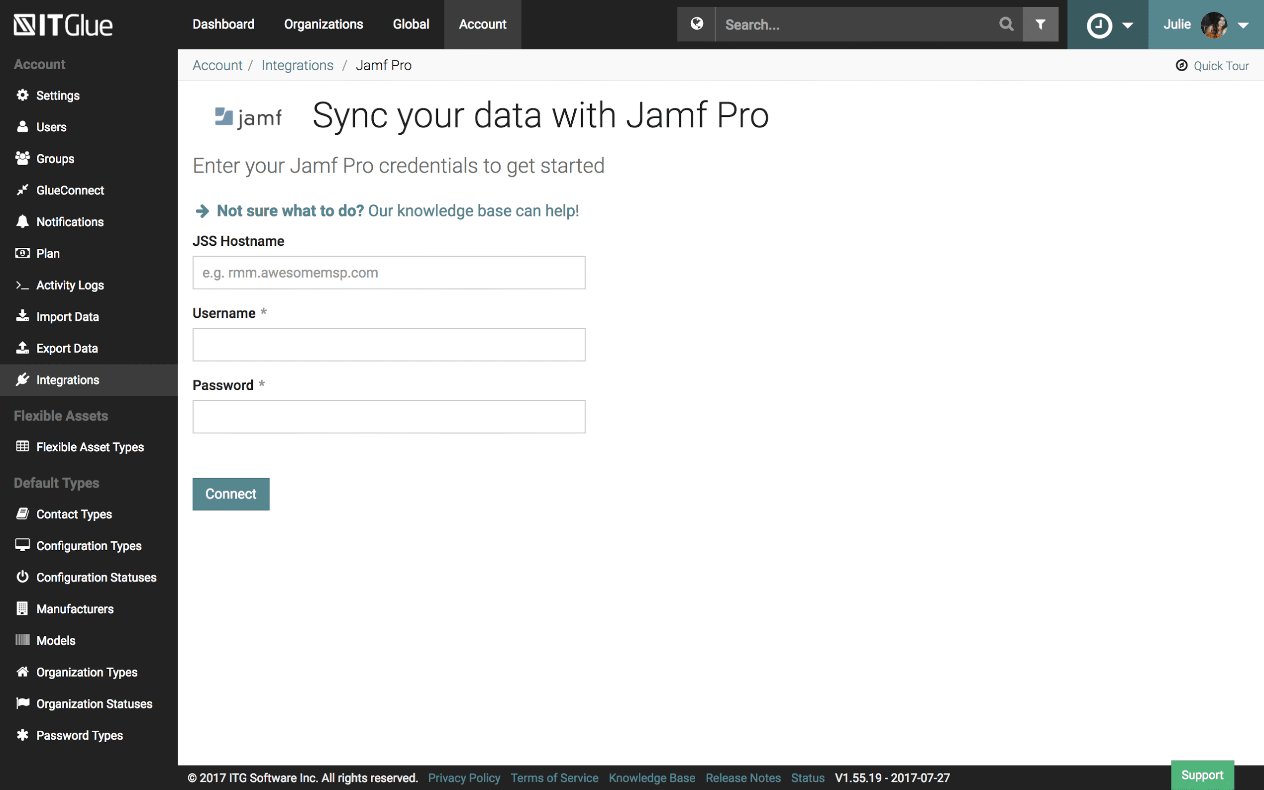
Task: Focus the JSS Hostname input field
Action: tap(389, 272)
